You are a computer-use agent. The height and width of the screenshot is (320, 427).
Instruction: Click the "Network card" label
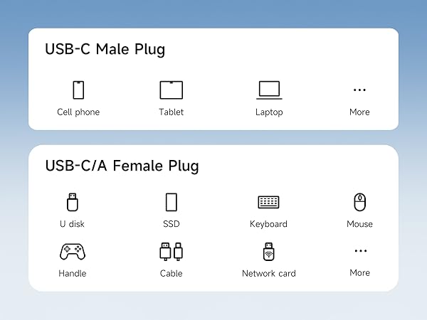tap(268, 273)
